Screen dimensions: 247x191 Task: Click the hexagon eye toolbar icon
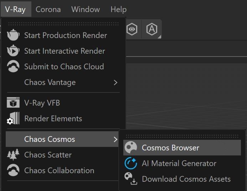(x=132, y=29)
